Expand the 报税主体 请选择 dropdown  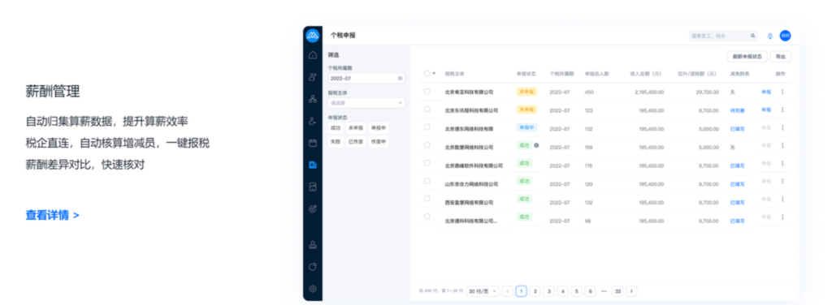(366, 103)
